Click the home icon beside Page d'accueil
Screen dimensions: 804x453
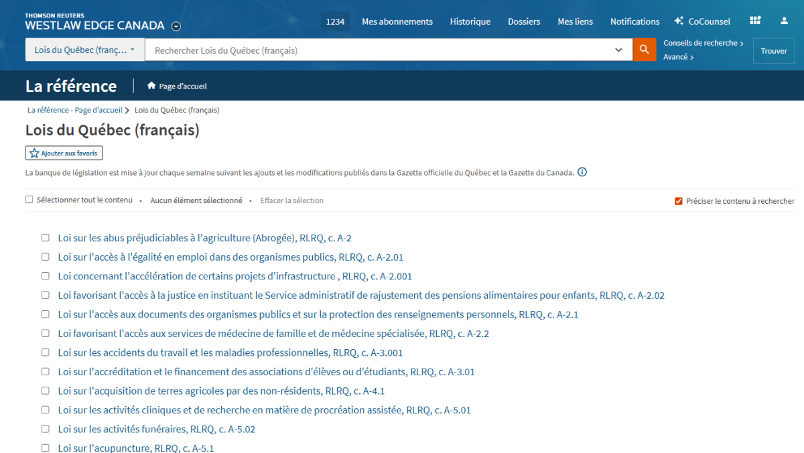[151, 86]
